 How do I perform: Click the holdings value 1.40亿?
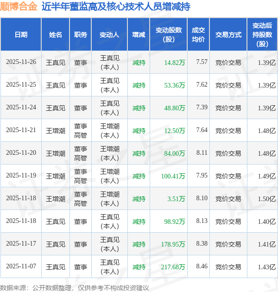click(266, 222)
